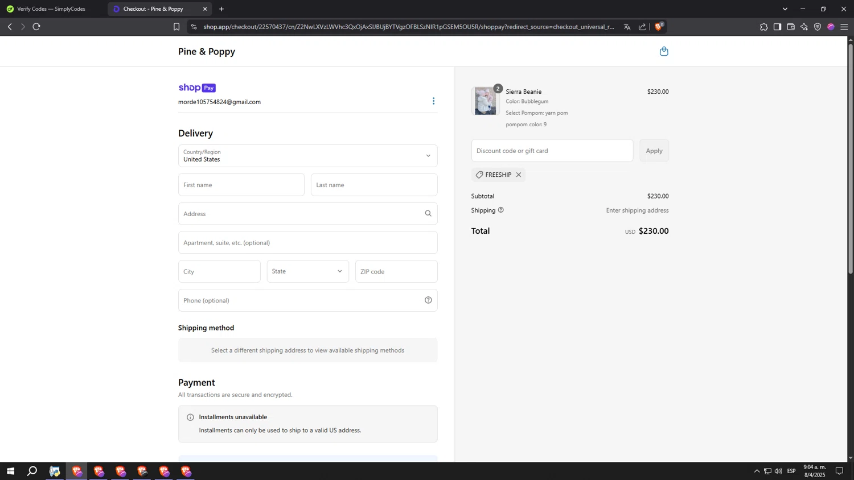Go back with browser back arrow
The image size is (854, 480).
coord(10,27)
